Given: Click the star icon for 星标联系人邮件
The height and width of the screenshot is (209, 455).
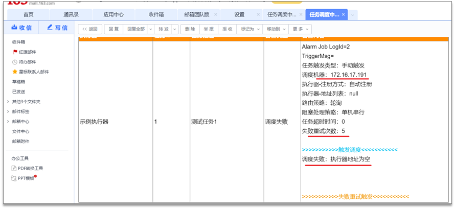Looking at the screenshot, I should point(15,72).
